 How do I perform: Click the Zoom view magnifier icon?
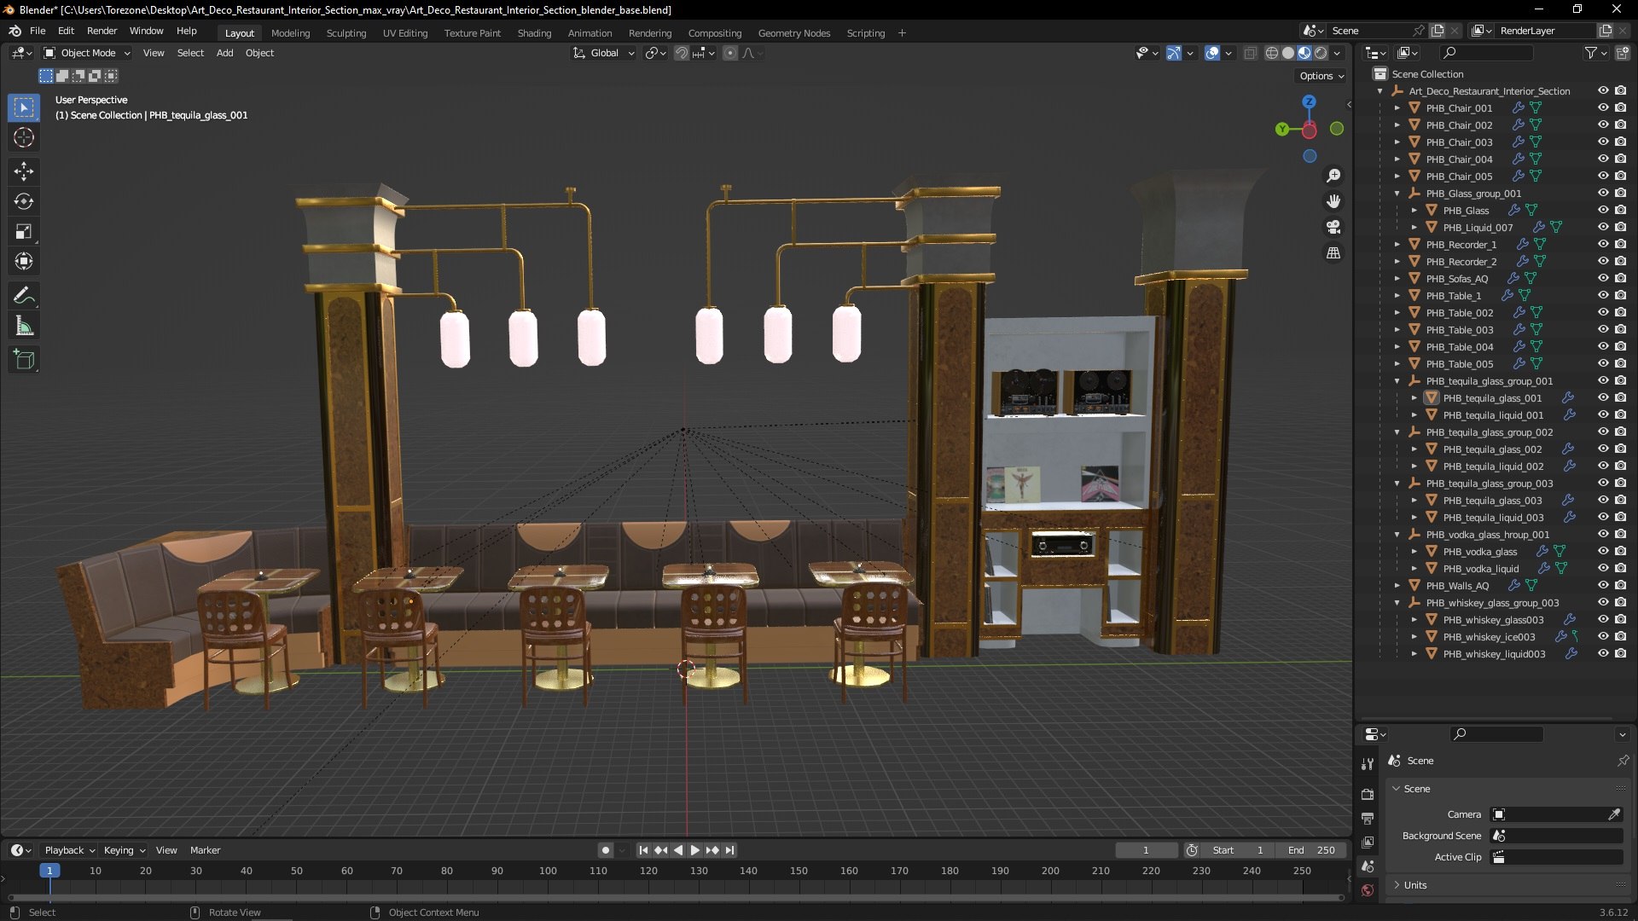click(1333, 176)
